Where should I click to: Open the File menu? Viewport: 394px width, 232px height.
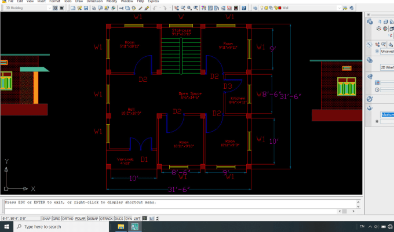pyautogui.click(x=11, y=1)
